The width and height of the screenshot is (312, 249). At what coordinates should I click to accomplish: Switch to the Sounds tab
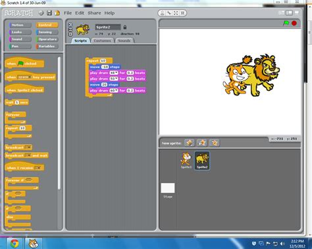(124, 41)
